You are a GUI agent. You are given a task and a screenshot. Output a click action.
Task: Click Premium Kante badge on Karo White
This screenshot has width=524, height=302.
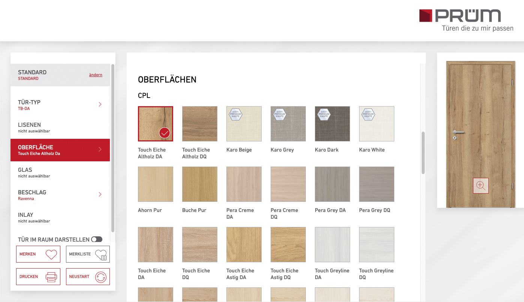click(x=368, y=114)
